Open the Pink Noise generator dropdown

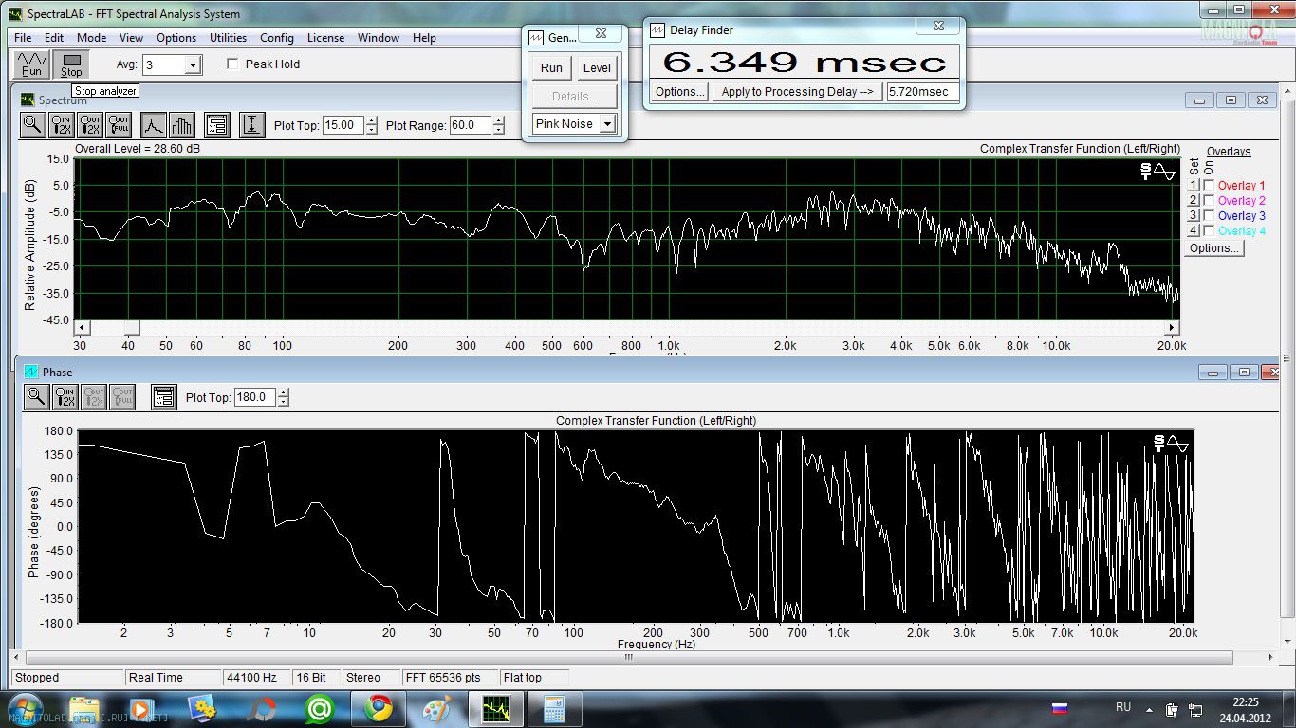607,124
